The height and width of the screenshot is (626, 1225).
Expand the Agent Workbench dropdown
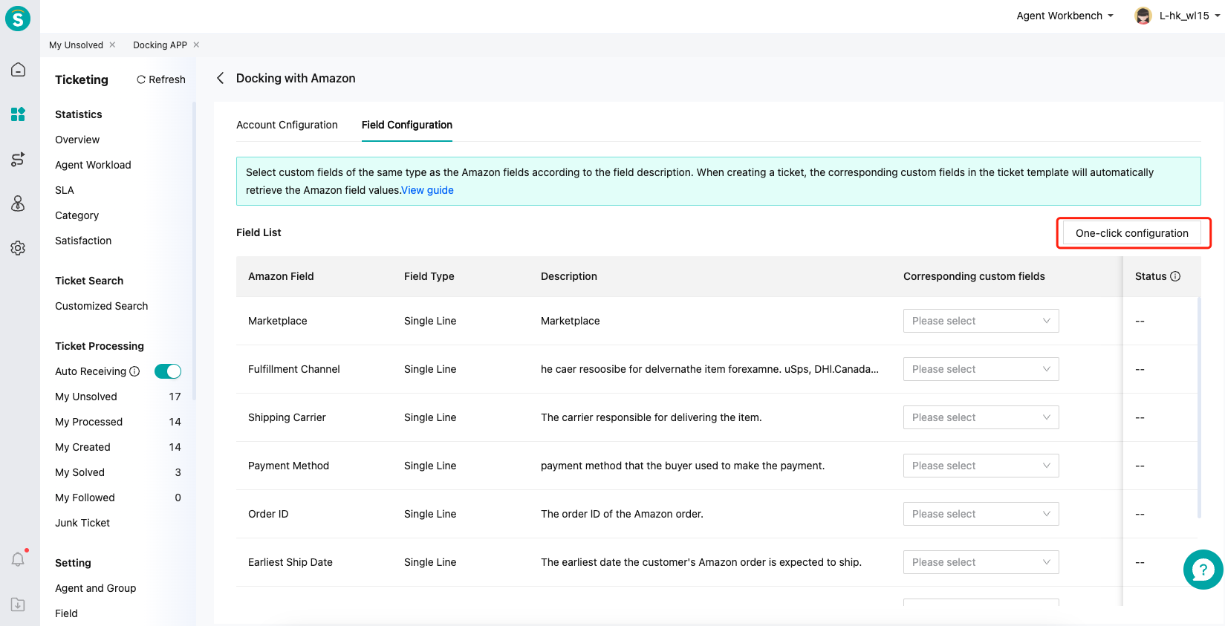[1065, 16]
